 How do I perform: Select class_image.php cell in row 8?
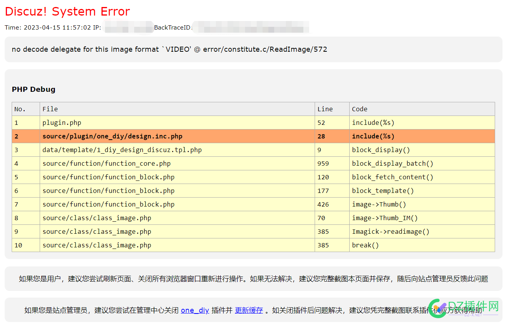(177, 218)
